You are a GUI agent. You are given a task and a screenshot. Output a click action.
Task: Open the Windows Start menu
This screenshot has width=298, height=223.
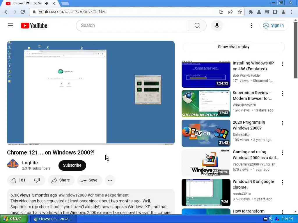pos(14,219)
